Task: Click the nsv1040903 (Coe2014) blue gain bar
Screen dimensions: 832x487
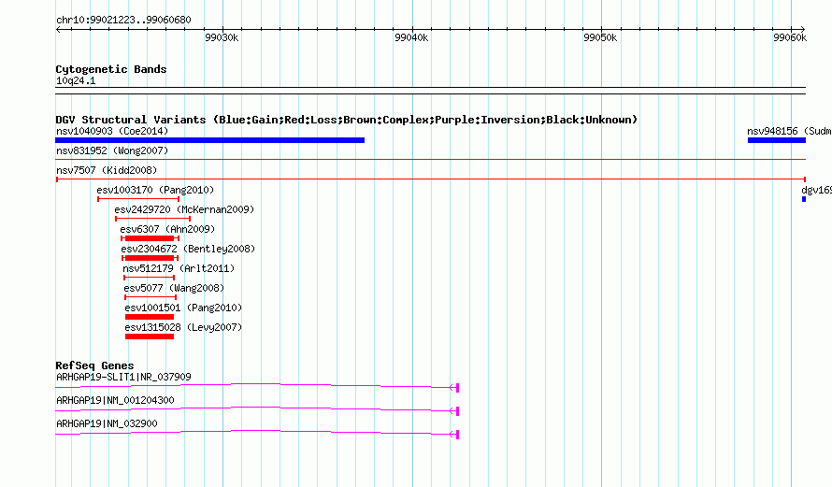Action: (x=209, y=140)
